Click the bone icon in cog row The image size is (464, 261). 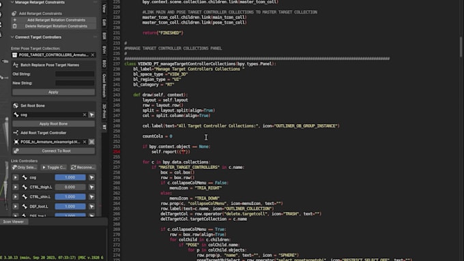[25, 178]
